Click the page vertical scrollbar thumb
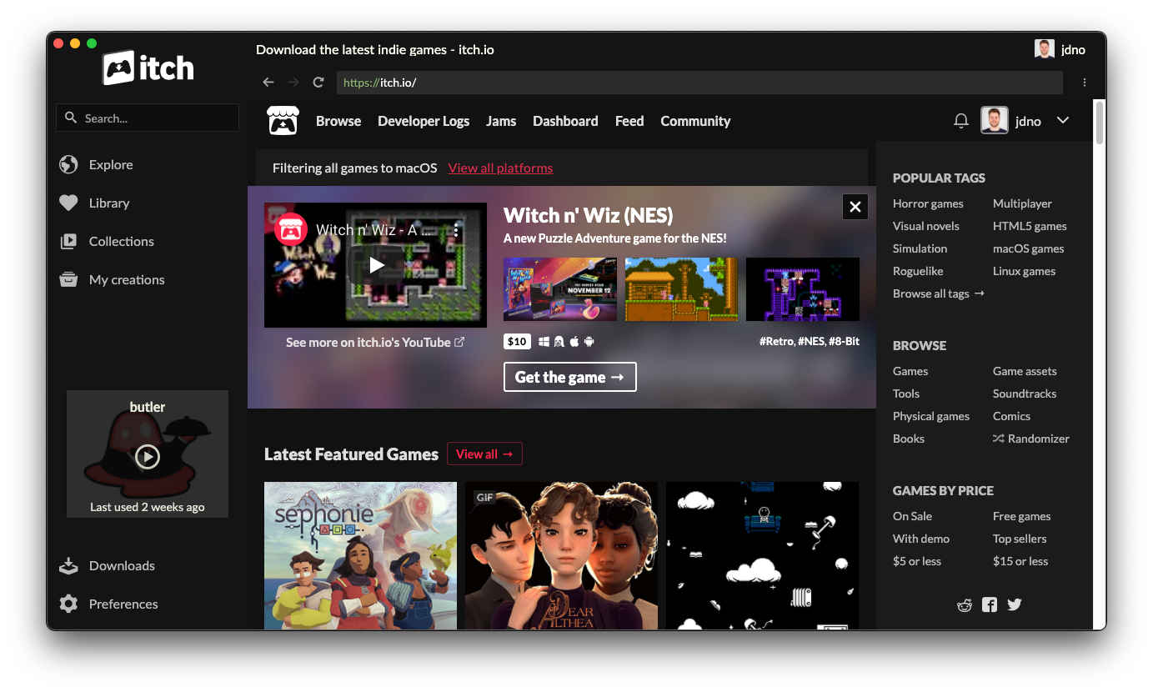The image size is (1153, 692). [1099, 123]
